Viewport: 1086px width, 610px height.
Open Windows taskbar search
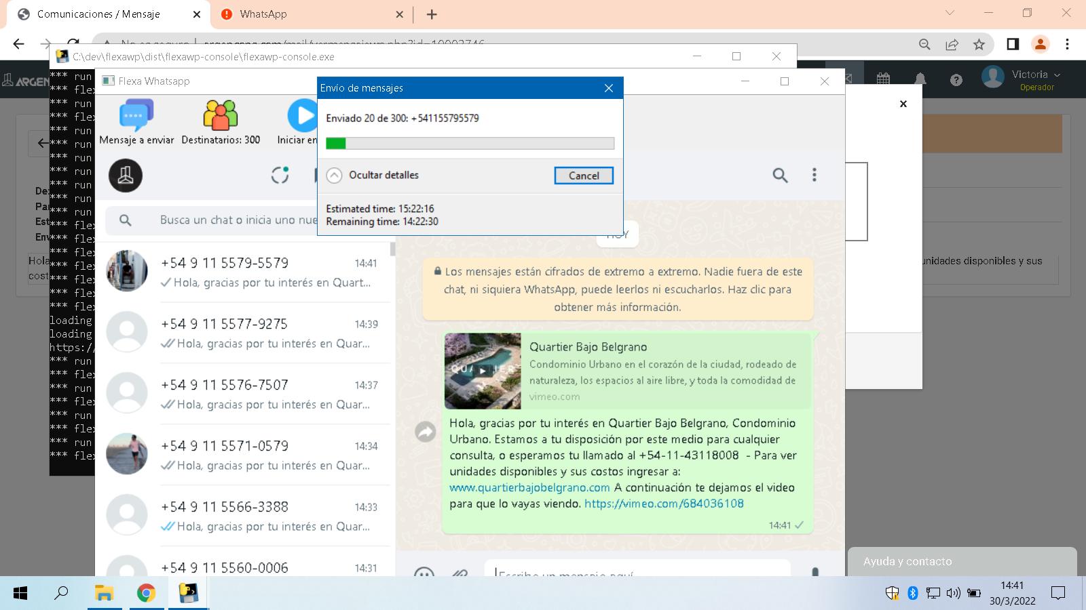coord(61,593)
